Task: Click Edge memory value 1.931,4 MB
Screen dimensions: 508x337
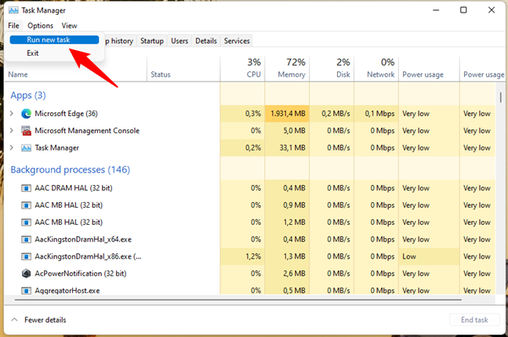Action: point(287,114)
